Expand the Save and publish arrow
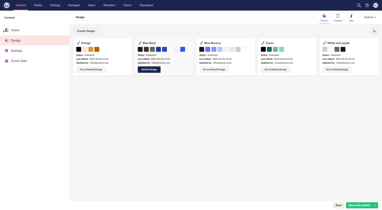 [376, 205]
